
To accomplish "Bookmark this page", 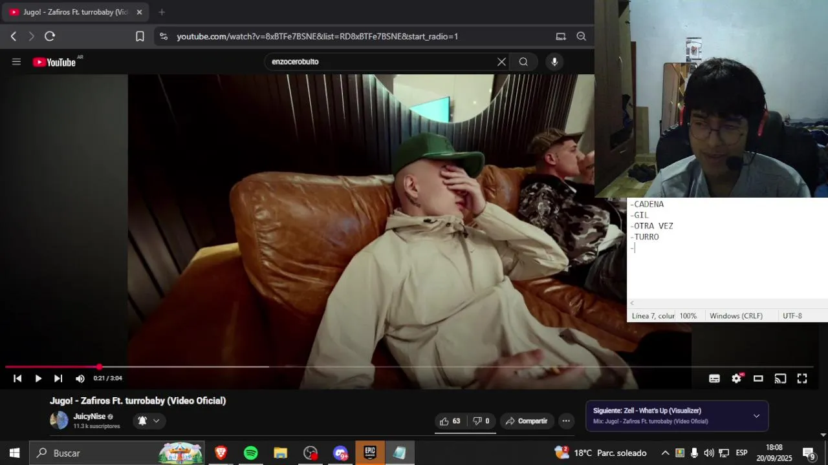I will 140,37.
